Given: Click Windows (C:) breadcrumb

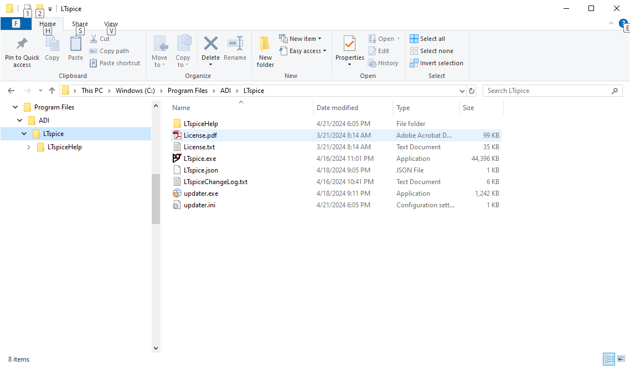Looking at the screenshot, I should click(x=135, y=91).
